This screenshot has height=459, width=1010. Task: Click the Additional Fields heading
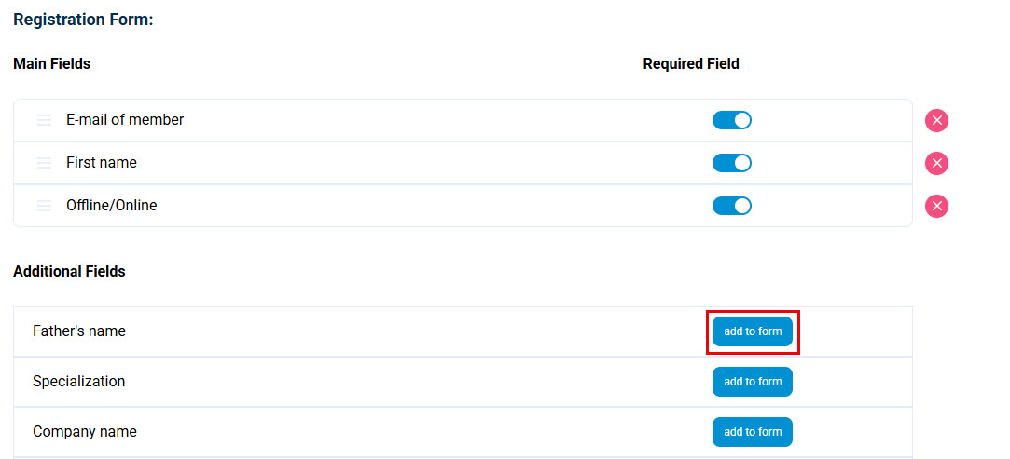(69, 272)
